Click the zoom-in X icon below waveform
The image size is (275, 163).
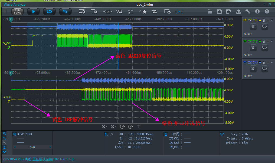(x=104, y=127)
